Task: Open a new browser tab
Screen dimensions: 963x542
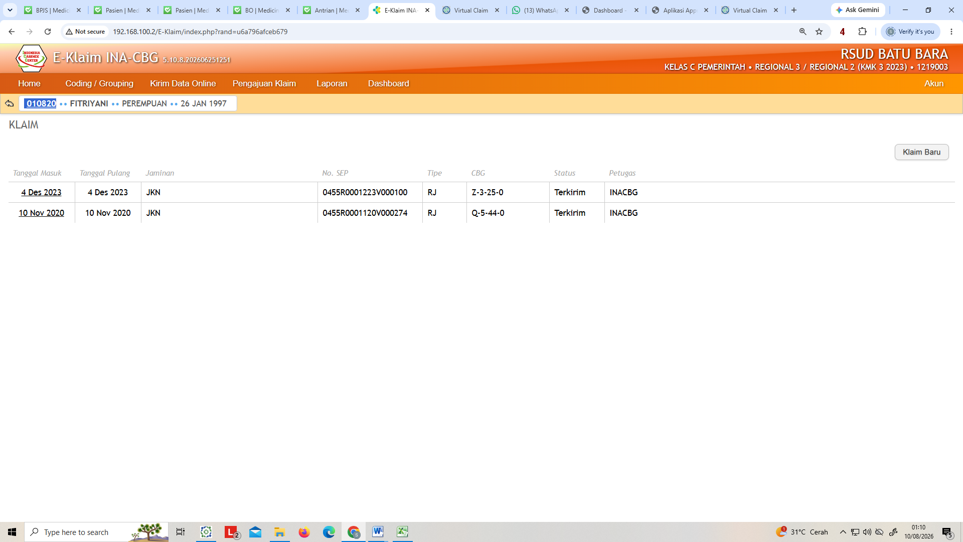Action: click(794, 10)
